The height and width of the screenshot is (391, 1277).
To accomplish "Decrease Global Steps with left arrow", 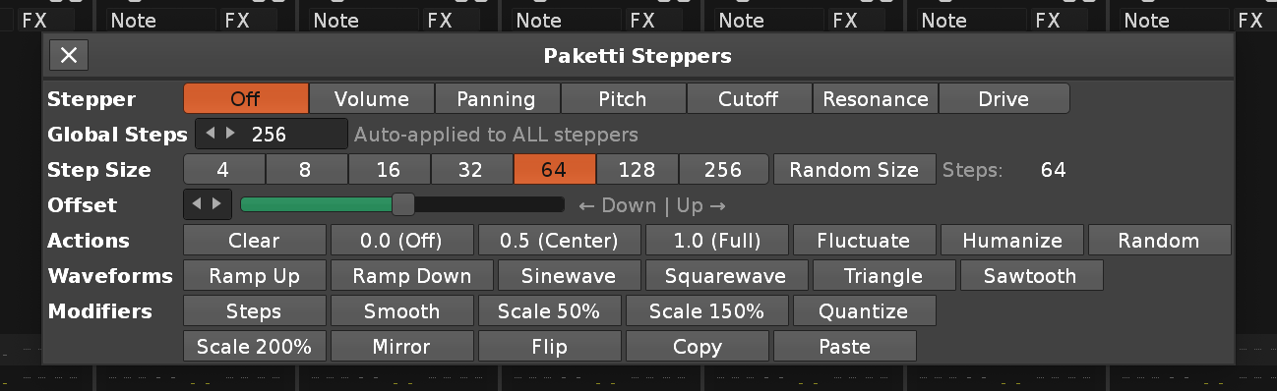I will click(x=211, y=133).
